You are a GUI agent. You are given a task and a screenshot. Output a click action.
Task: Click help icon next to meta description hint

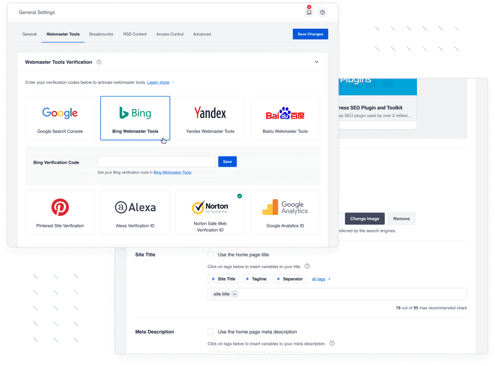coord(332,343)
